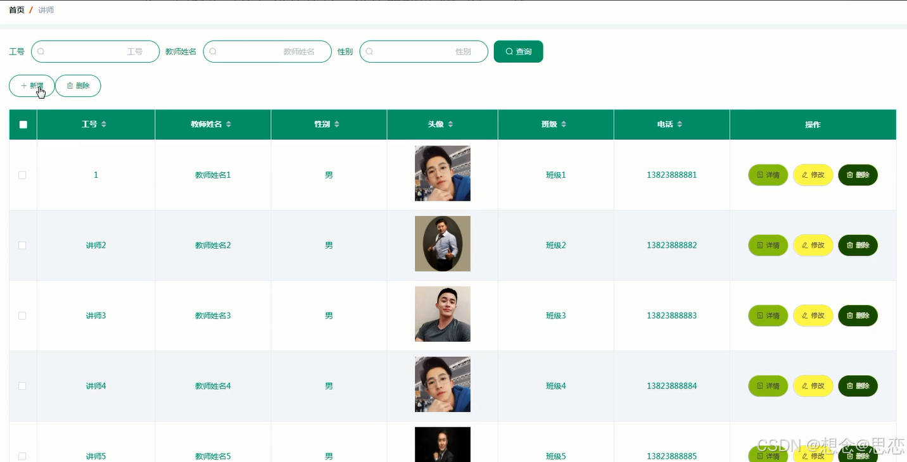Open 详情 for 讲师2 row
This screenshot has height=462, width=907.
tap(768, 245)
